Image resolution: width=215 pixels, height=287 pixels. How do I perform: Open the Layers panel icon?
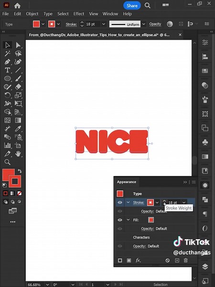pyautogui.click(x=205, y=266)
